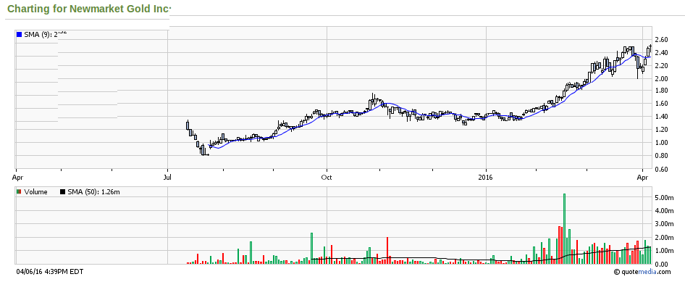Click the SMA (9) legend label
This screenshot has height=282, width=685.
[x=46, y=35]
